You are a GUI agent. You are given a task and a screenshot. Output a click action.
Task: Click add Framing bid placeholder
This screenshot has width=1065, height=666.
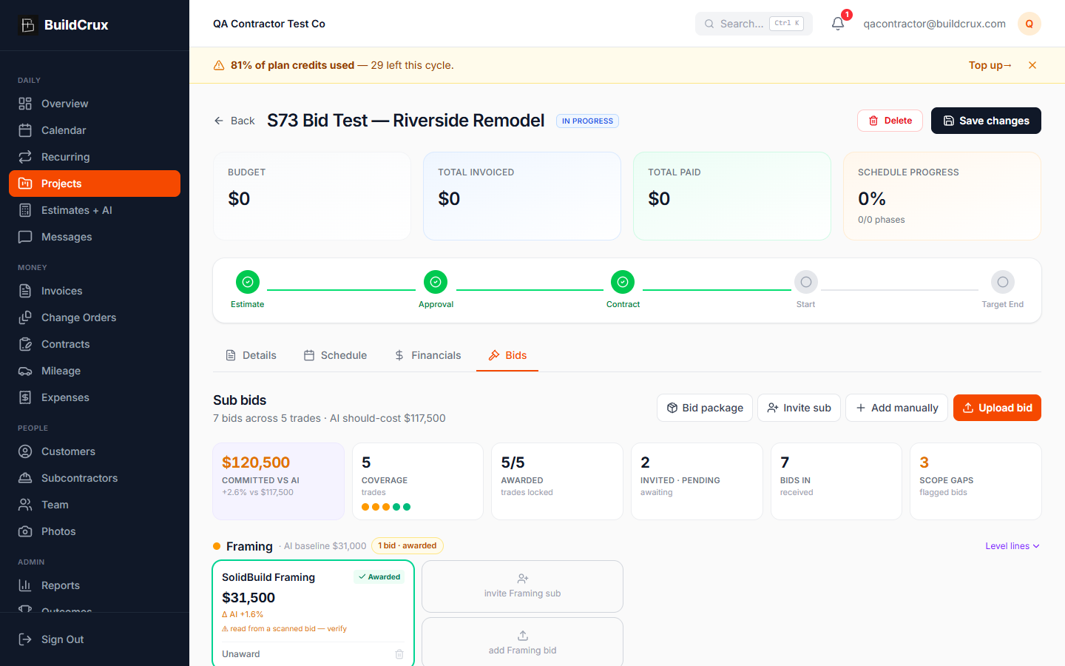[522, 642]
